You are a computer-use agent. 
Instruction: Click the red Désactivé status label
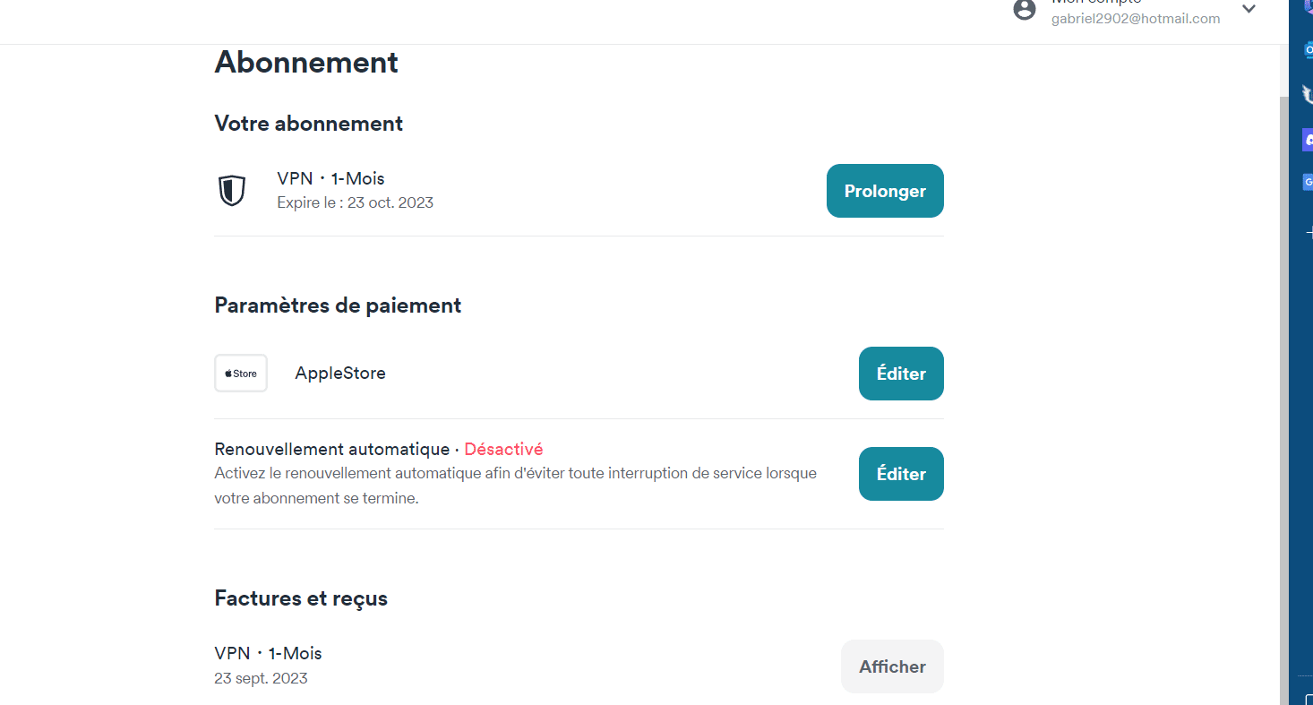503,449
